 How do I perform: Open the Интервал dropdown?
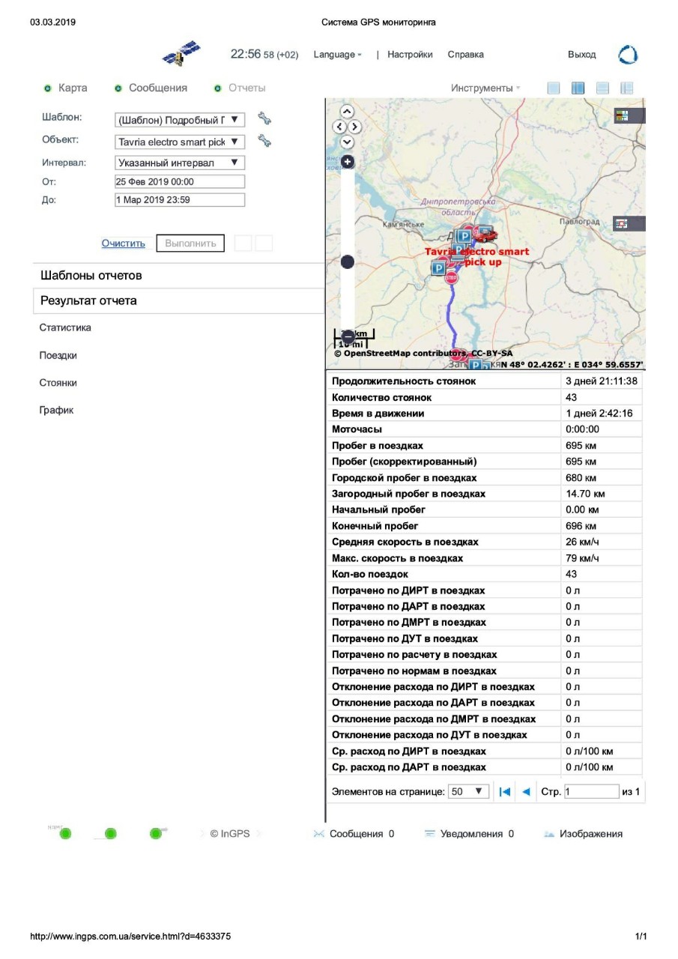[180, 163]
